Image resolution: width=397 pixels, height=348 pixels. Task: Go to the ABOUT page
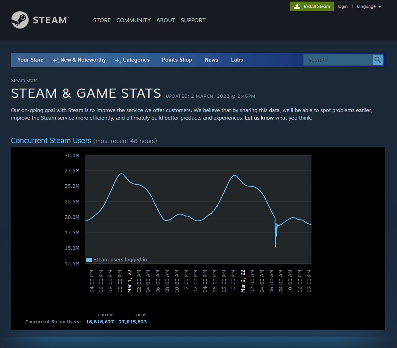click(165, 20)
